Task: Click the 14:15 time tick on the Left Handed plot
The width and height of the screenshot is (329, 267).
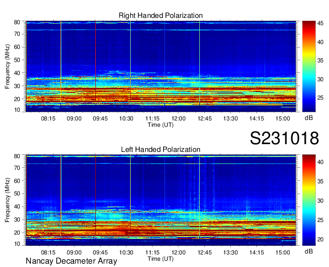Action: [x=256, y=252]
